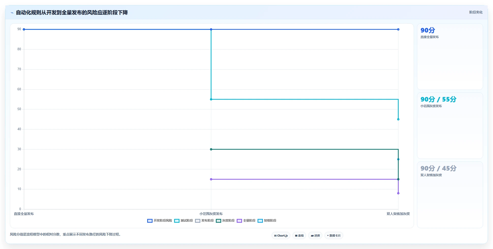The image size is (493, 249).
Task: Select the green point at value 30
Action: 211,149
